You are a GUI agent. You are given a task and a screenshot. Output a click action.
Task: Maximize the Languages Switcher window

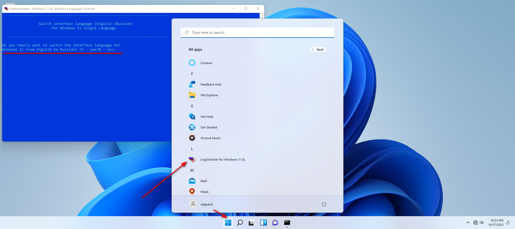point(246,9)
